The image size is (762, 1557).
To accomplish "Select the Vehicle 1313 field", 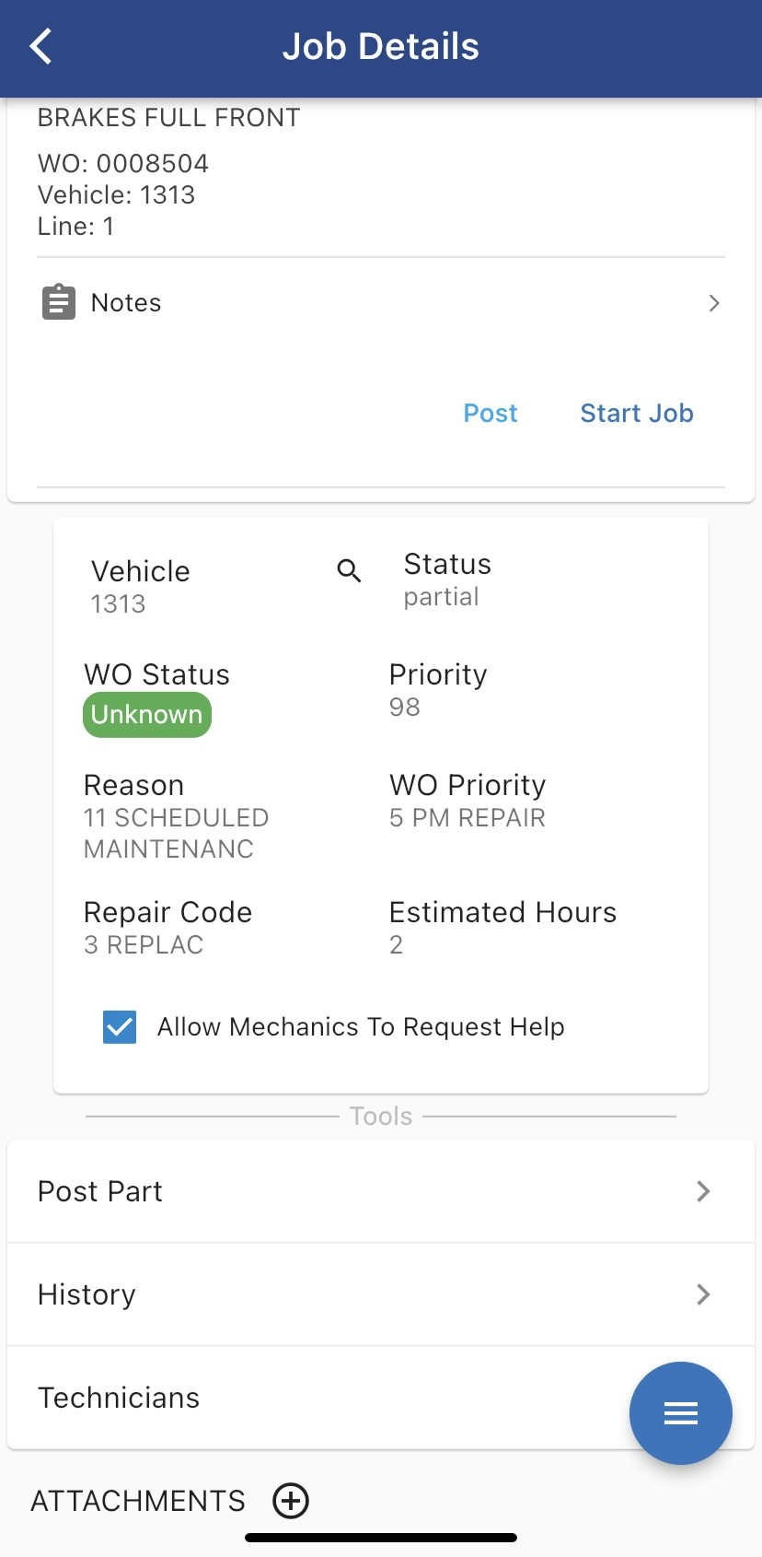I will pyautogui.click(x=141, y=587).
